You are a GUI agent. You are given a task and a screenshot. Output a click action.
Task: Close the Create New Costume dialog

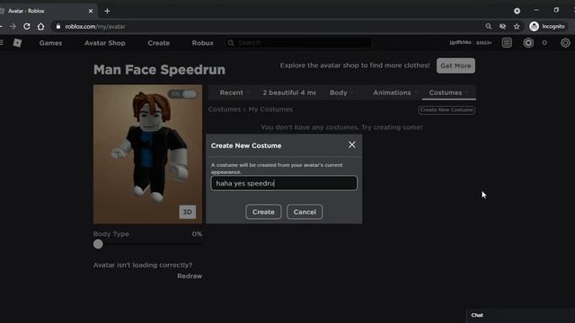(x=351, y=144)
